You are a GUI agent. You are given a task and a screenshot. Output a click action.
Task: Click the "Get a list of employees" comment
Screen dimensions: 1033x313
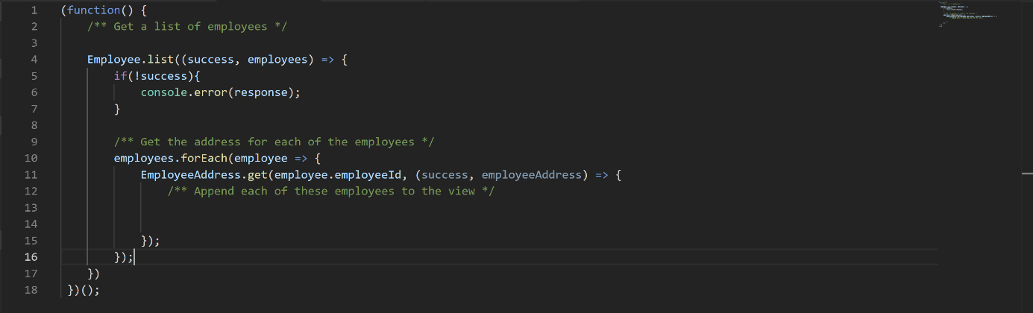click(187, 27)
